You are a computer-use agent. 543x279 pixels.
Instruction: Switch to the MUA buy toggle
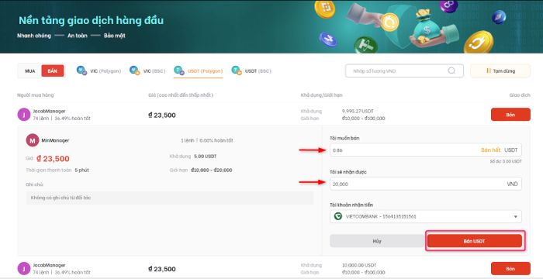pos(29,71)
